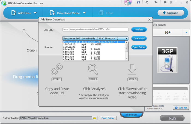Open the output format dropdown arrow
This screenshot has width=191, height=124.
pos(186,32)
